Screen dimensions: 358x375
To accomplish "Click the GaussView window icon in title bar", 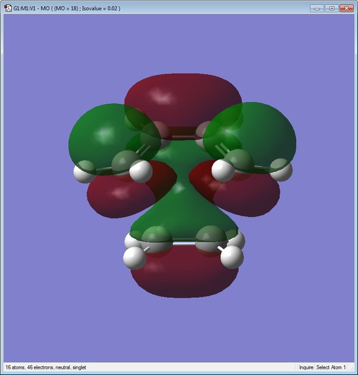I will pyautogui.click(x=8, y=8).
